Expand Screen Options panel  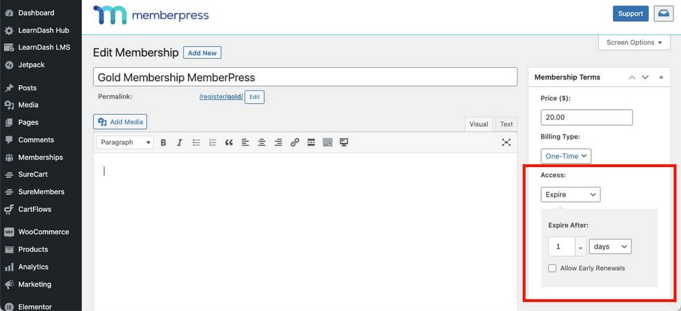(634, 43)
